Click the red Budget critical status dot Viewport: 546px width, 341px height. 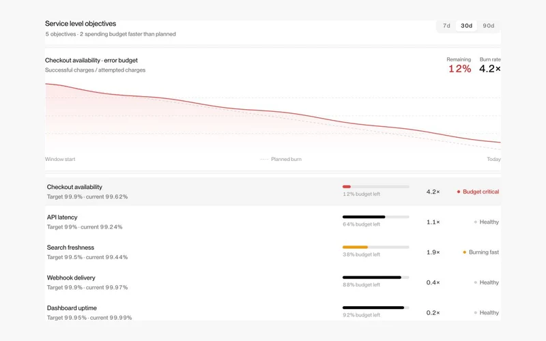[x=459, y=192]
